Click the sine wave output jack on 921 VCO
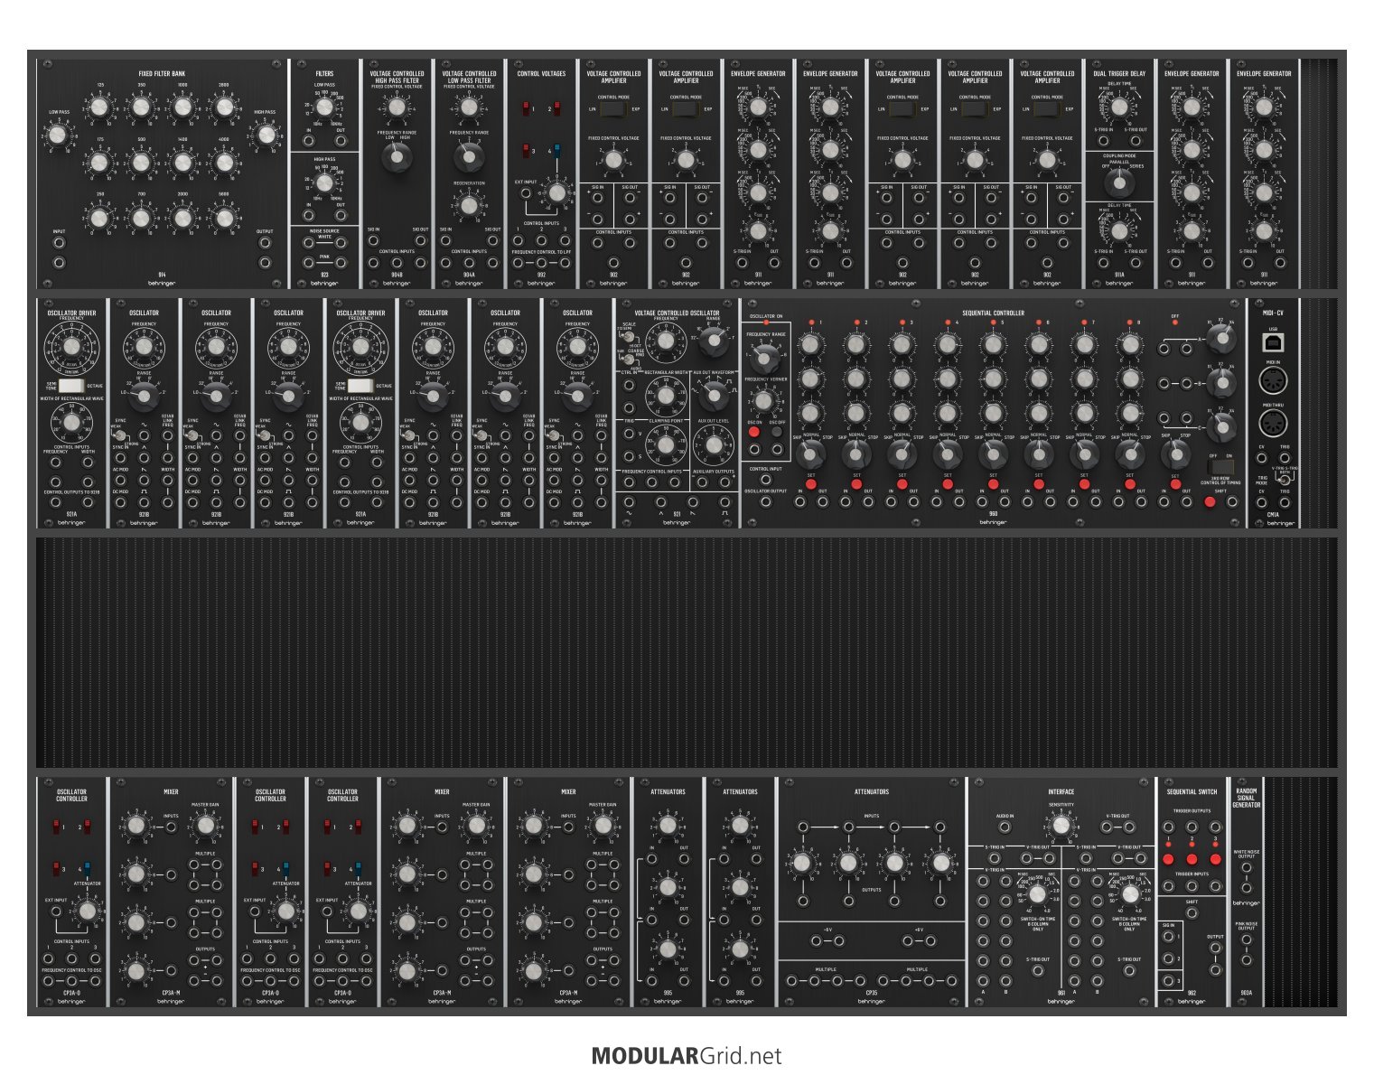Viewport: 1374px width, 1075px height. (629, 503)
